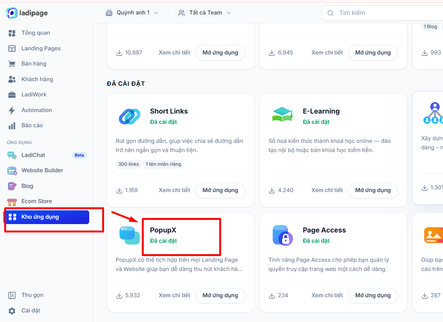This screenshot has width=443, height=322.
Task: Click Mở ứng dụng beside 10.887 downloads
Action: 220,53
